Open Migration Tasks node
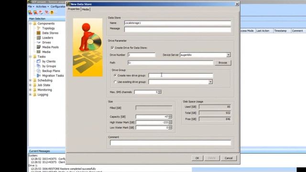 point(53,75)
